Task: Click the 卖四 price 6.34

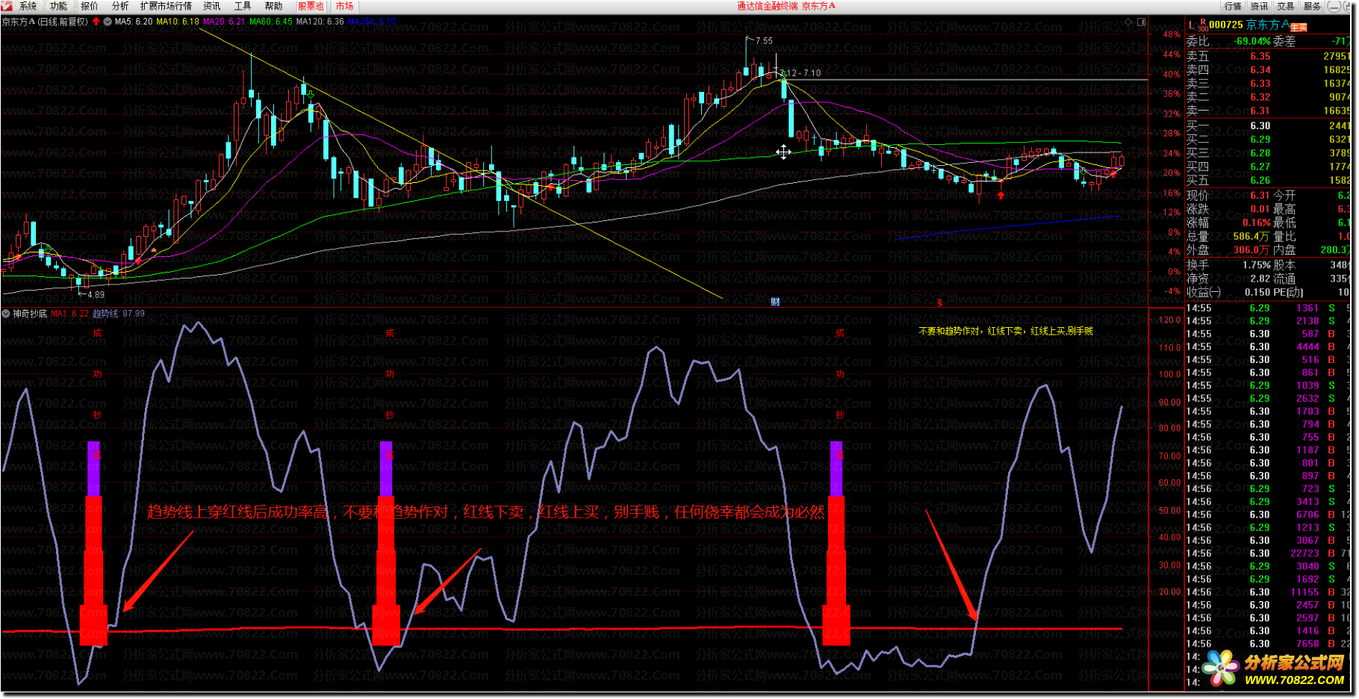Action: pyautogui.click(x=1260, y=69)
